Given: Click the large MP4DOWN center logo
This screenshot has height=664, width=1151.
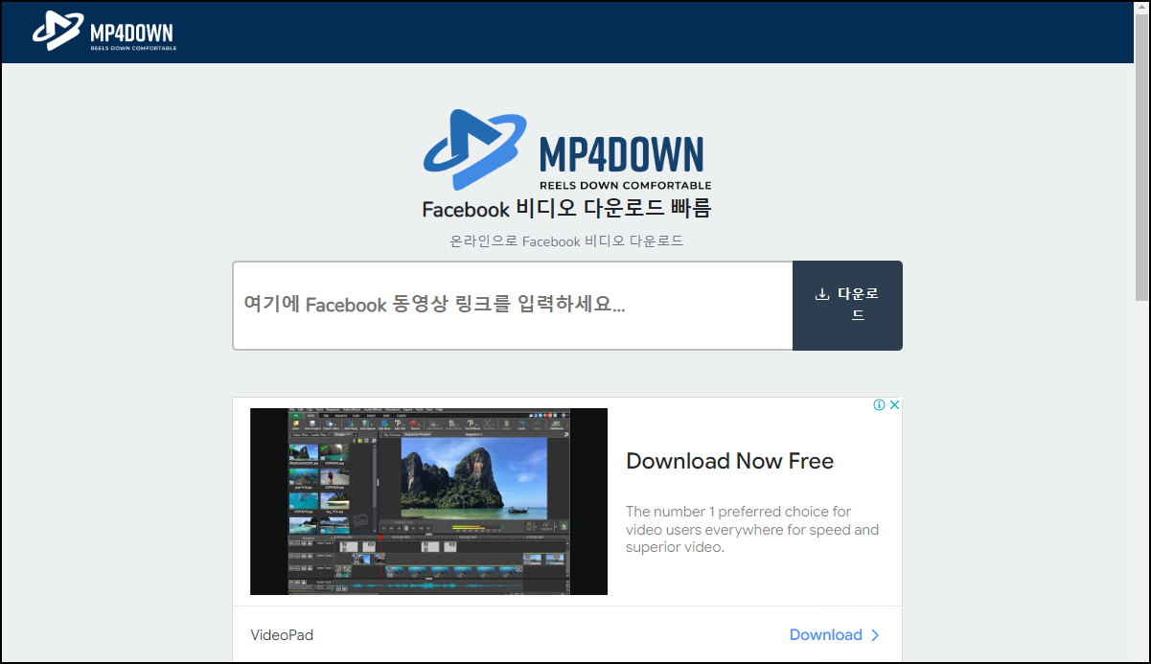Looking at the screenshot, I should pos(567,151).
